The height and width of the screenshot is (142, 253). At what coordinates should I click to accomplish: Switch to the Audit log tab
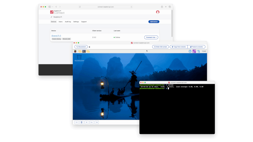(68, 22)
